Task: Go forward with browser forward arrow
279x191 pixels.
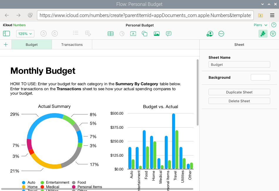Action: [18, 15]
